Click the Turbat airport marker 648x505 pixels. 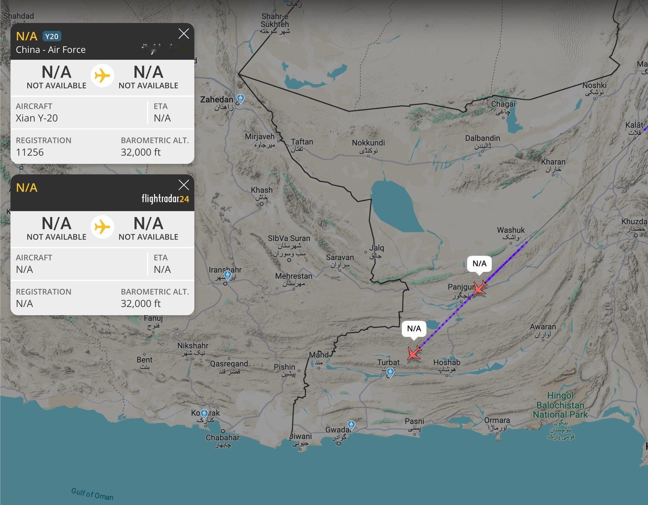tap(390, 372)
